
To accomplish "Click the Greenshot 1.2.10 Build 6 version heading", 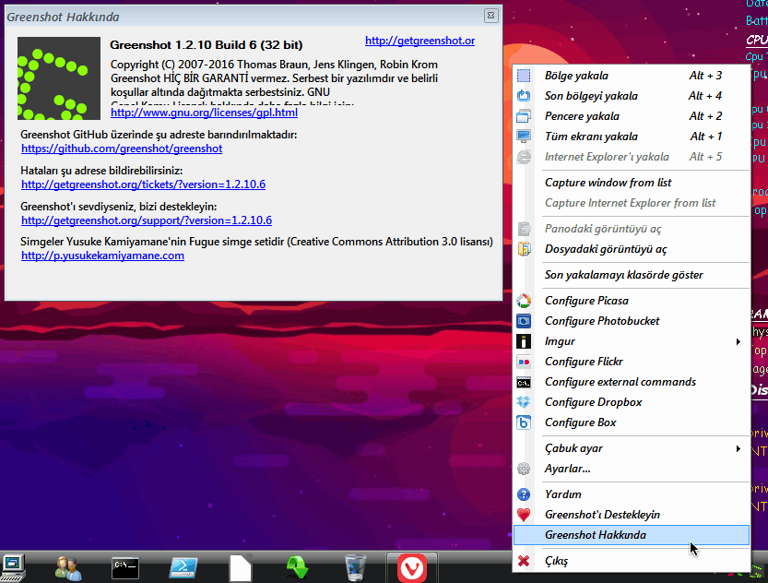I will 207,45.
